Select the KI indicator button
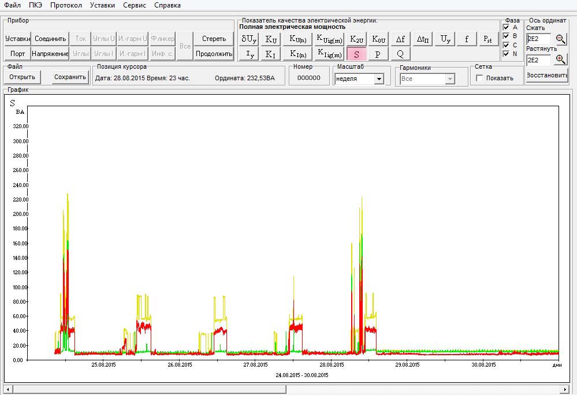 point(271,54)
